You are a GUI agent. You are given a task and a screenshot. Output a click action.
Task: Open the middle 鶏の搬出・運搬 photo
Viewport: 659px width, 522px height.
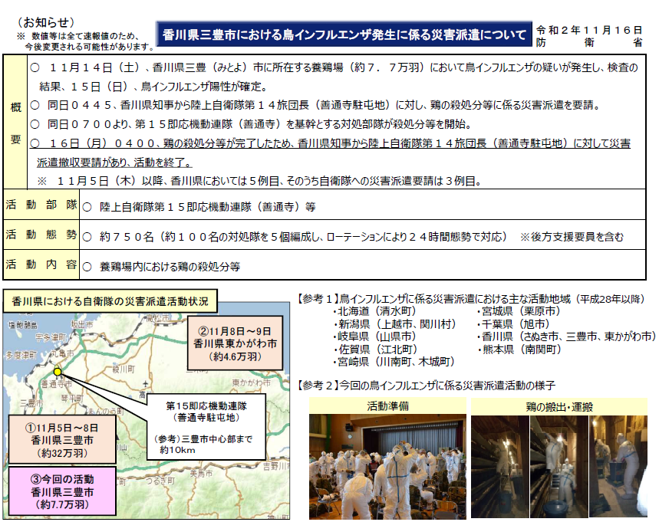559,467
